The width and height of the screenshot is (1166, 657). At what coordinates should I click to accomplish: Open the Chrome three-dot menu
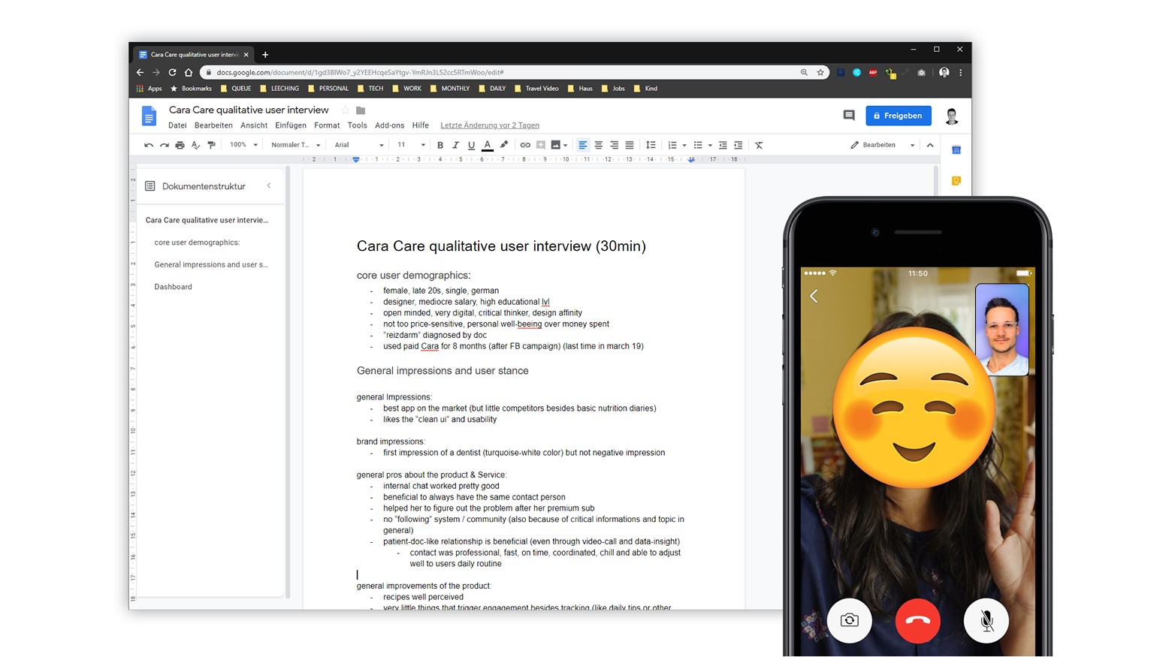[960, 72]
